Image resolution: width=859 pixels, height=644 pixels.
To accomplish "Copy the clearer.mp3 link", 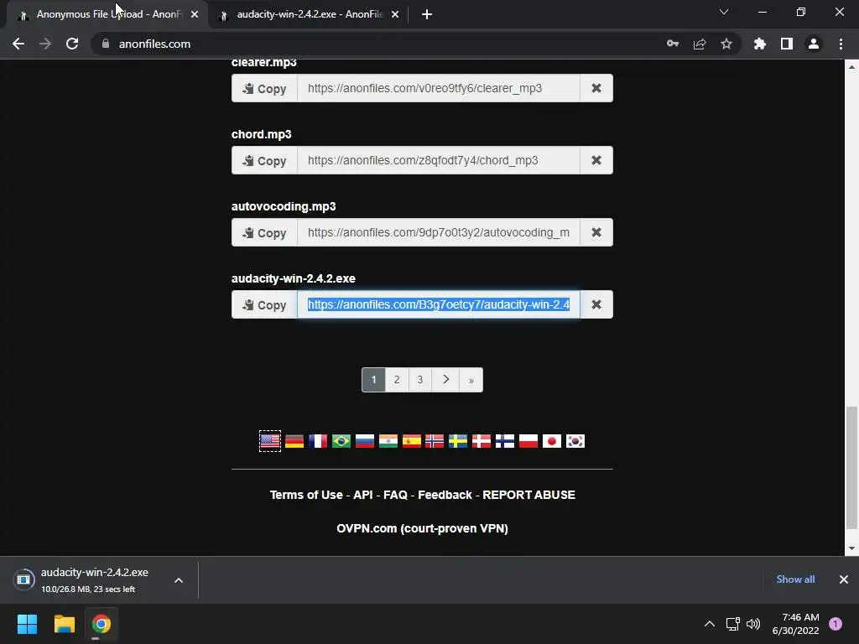I will click(264, 88).
